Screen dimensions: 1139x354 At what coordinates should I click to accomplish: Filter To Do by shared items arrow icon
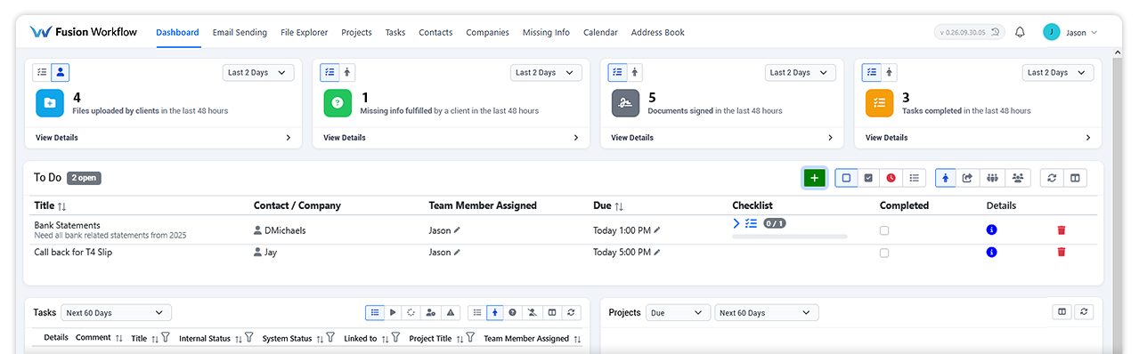click(x=968, y=178)
